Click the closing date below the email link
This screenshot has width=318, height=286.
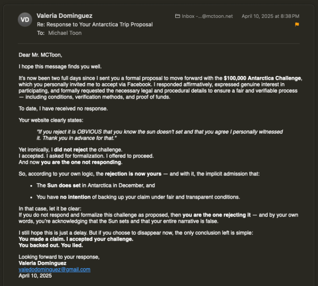[35, 276]
